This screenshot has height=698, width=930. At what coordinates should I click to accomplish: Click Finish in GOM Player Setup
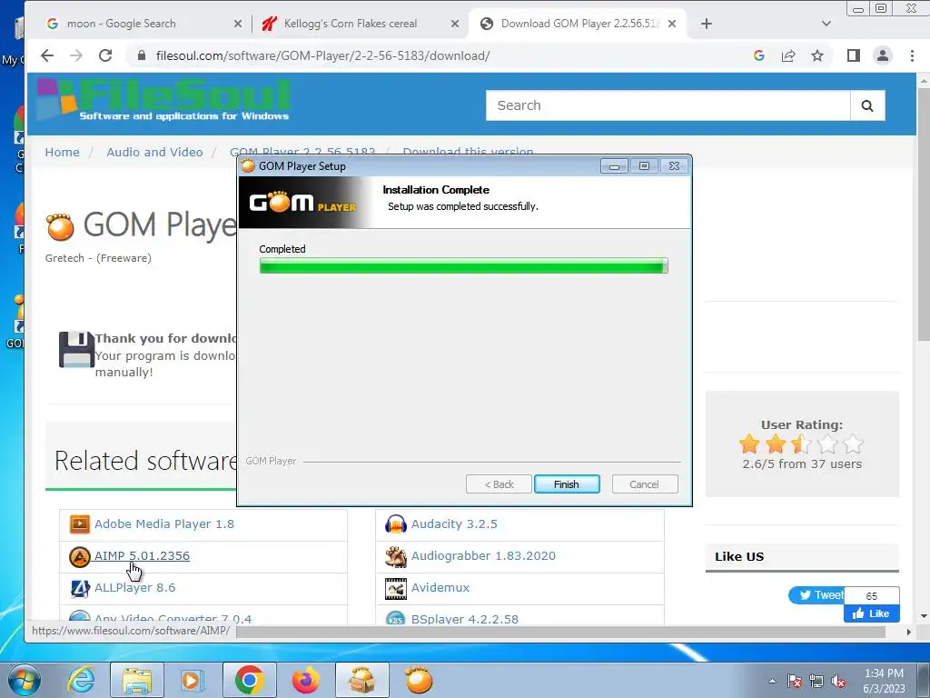click(x=567, y=484)
